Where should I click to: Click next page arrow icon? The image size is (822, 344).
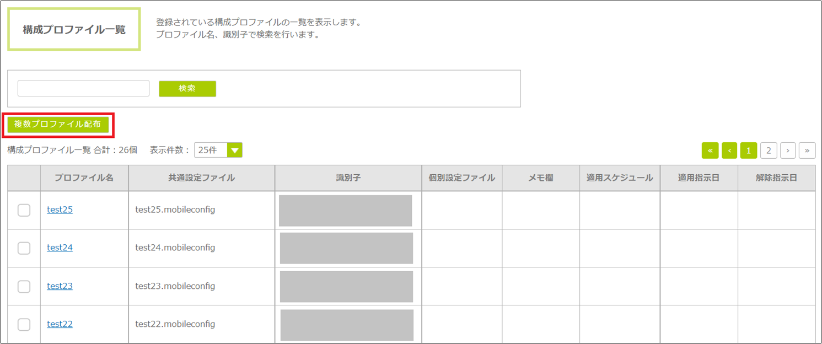788,150
